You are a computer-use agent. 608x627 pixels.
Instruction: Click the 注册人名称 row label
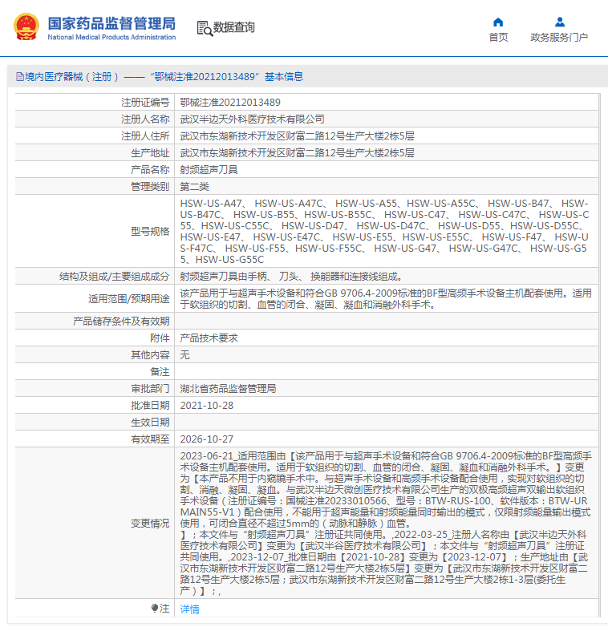(x=145, y=119)
